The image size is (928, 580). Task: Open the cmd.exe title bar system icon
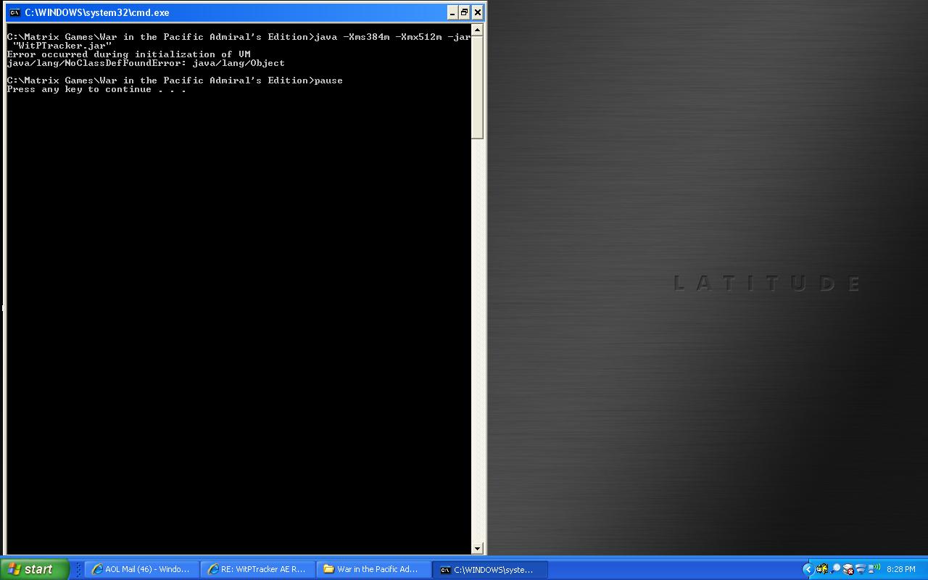click(x=14, y=12)
